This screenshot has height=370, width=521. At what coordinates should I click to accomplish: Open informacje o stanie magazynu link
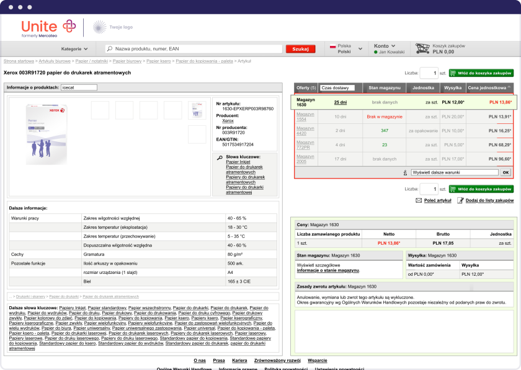[x=327, y=270]
